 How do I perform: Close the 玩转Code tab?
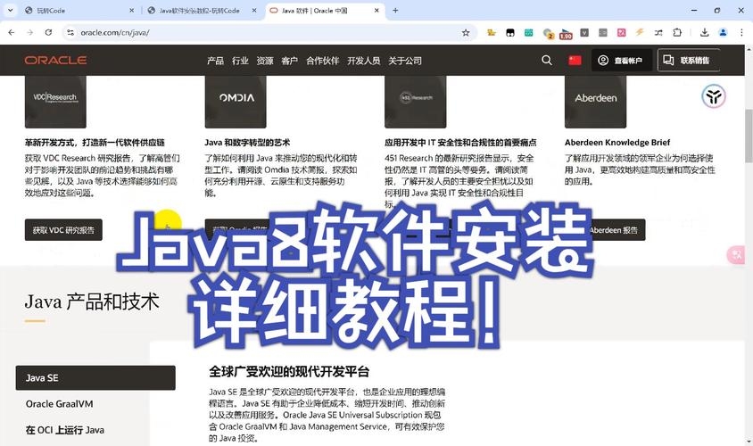[132, 10]
